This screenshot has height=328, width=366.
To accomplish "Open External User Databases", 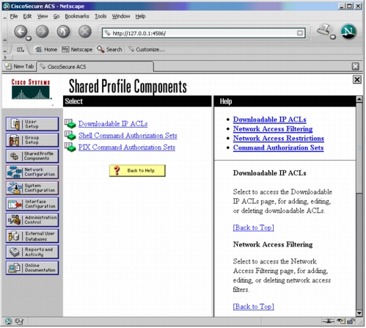I will point(32,236).
